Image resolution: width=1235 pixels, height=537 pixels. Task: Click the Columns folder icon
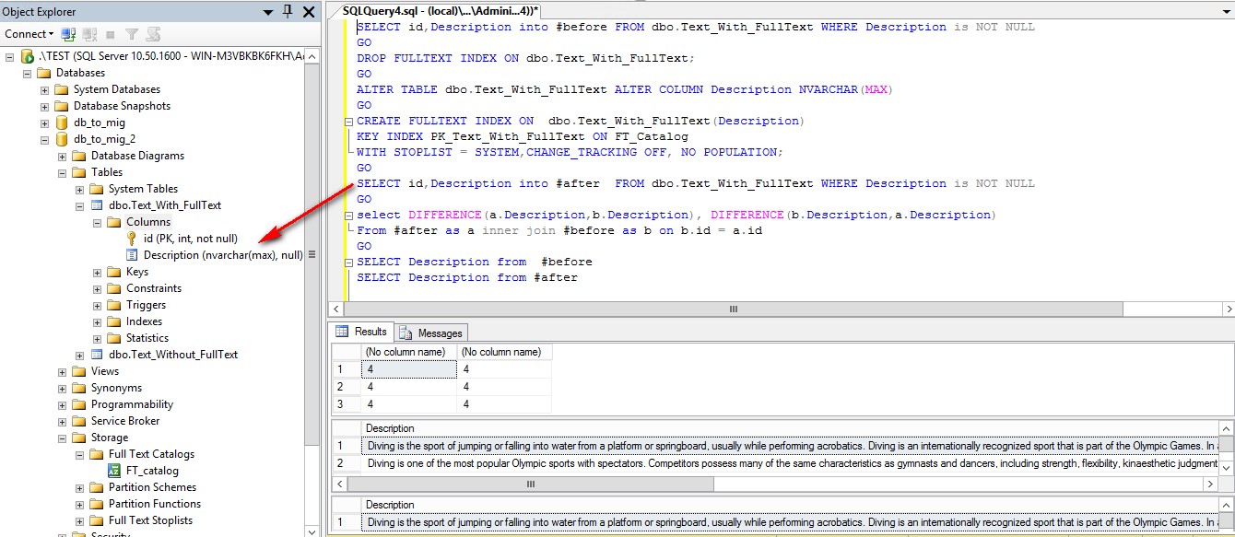pos(114,222)
